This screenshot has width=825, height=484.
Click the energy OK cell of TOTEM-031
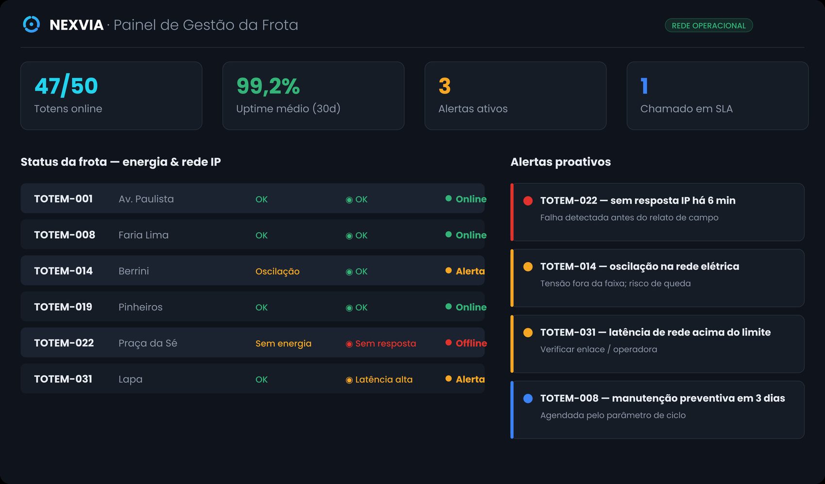coord(262,380)
